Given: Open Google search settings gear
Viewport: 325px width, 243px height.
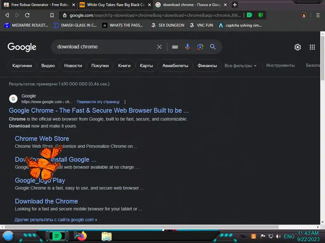Looking at the screenshot, I should pyautogui.click(x=298, y=47).
